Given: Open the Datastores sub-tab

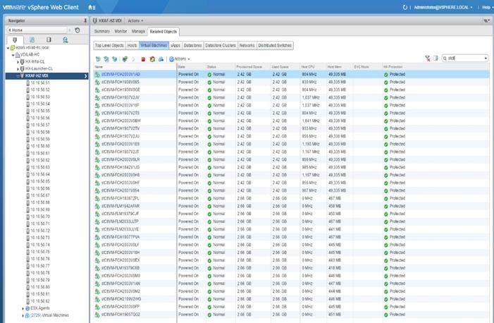Looking at the screenshot, I should [x=192, y=45].
